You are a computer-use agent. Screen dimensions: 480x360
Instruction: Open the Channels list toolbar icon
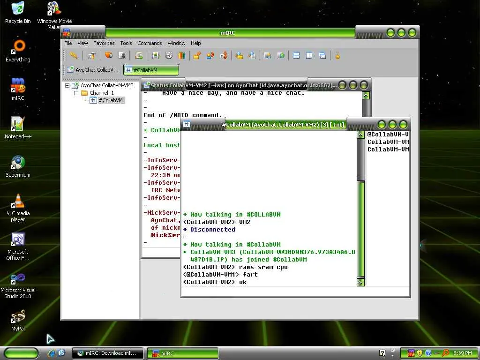tap(122, 55)
